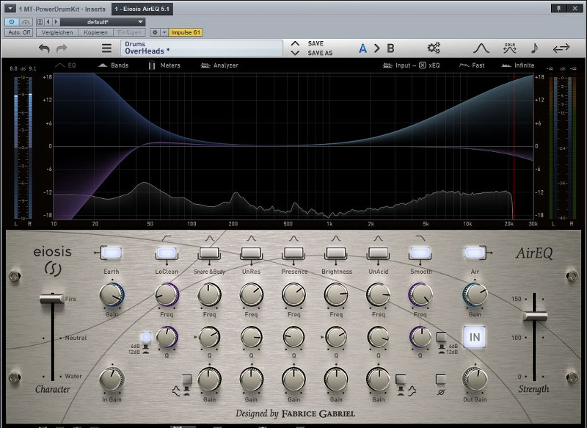Select Fast analyzer speed
This screenshot has width=587, height=428.
pos(472,65)
